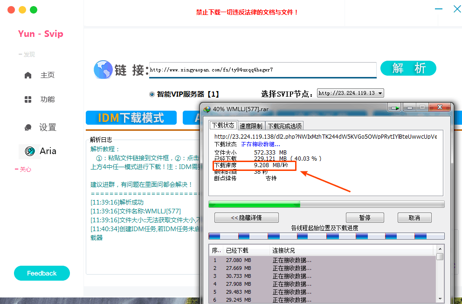This screenshot has height=304, width=462.
Task: Click the arrow button in IDM title bar
Action: (395, 108)
